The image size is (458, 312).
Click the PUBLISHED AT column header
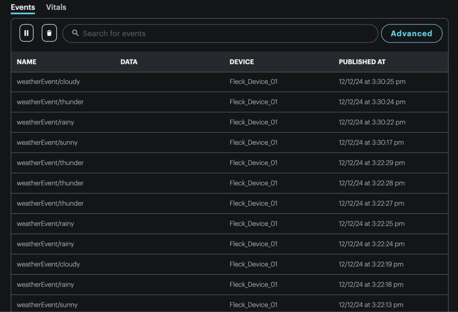point(362,62)
